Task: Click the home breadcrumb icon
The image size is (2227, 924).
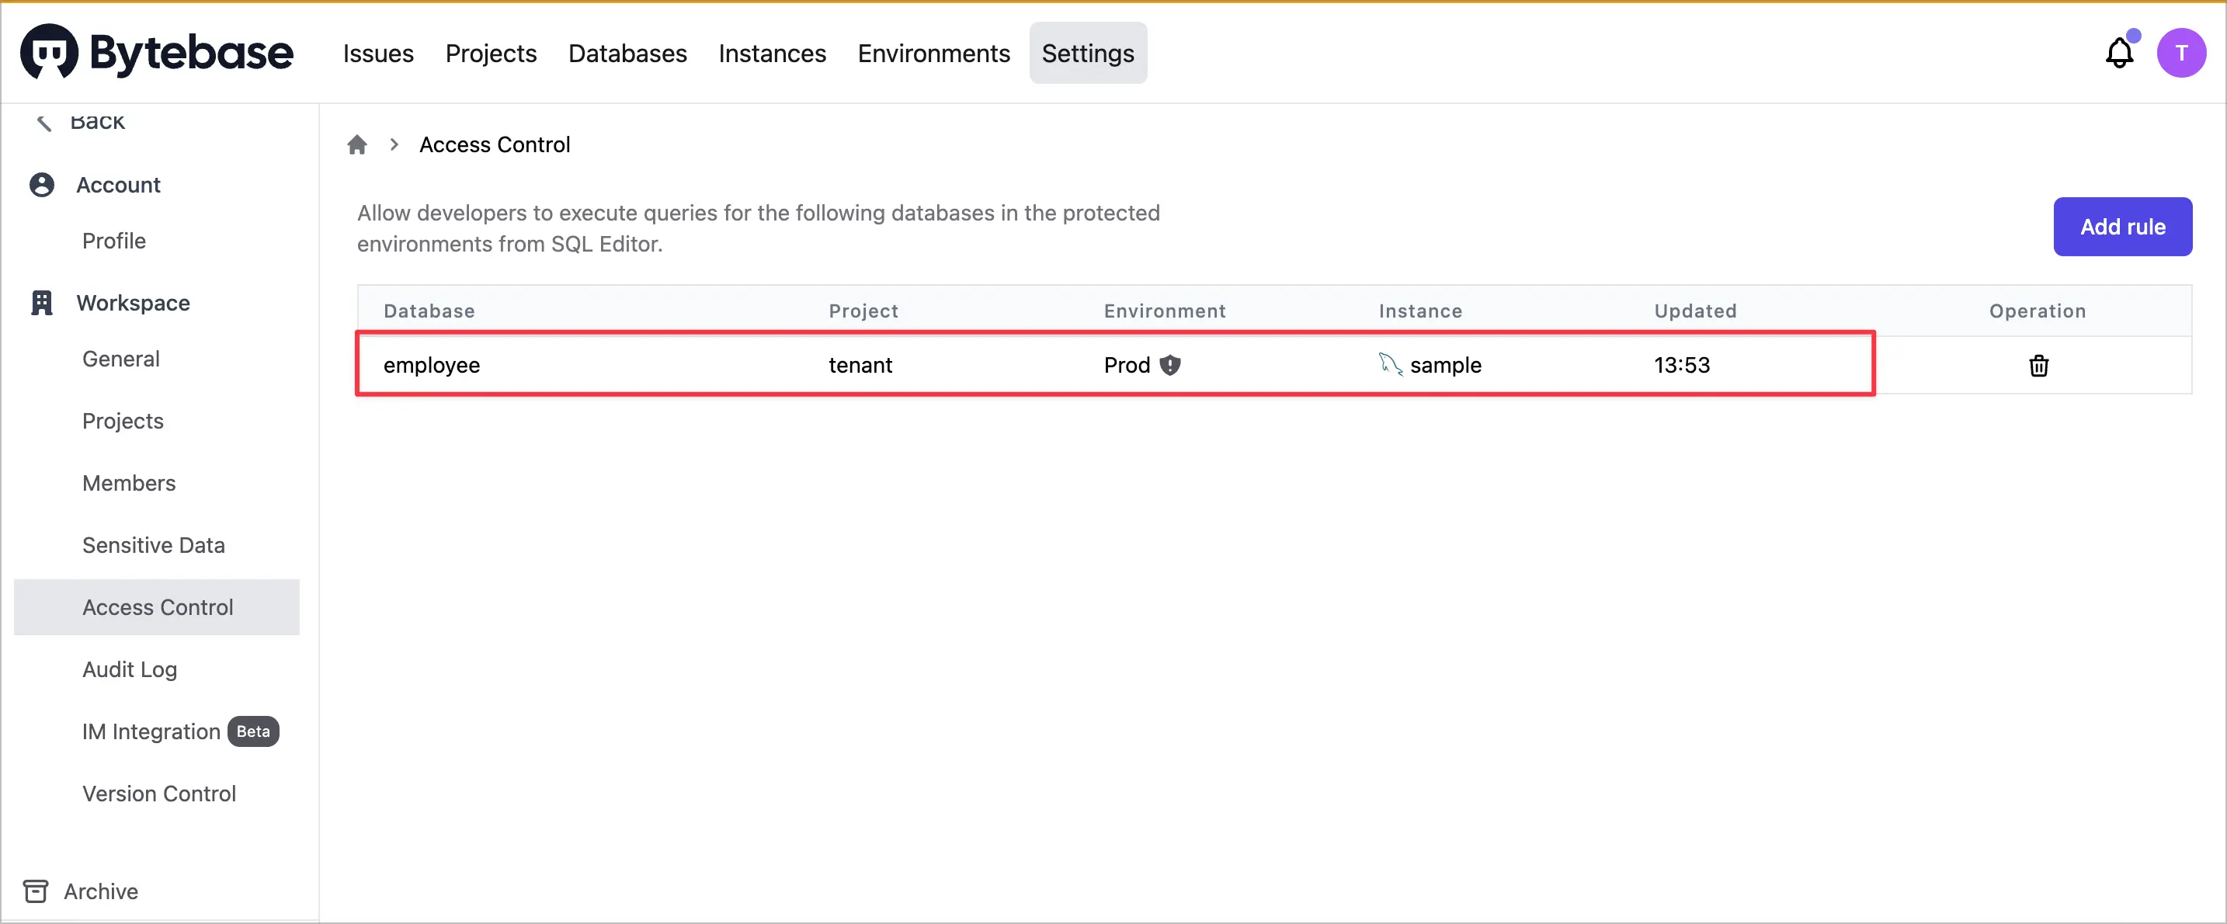Action: pyautogui.click(x=357, y=144)
